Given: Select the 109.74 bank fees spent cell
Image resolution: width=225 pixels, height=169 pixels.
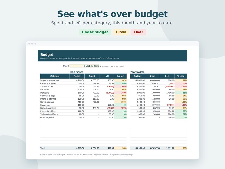Looking at the screenshot, I should pos(92,108).
